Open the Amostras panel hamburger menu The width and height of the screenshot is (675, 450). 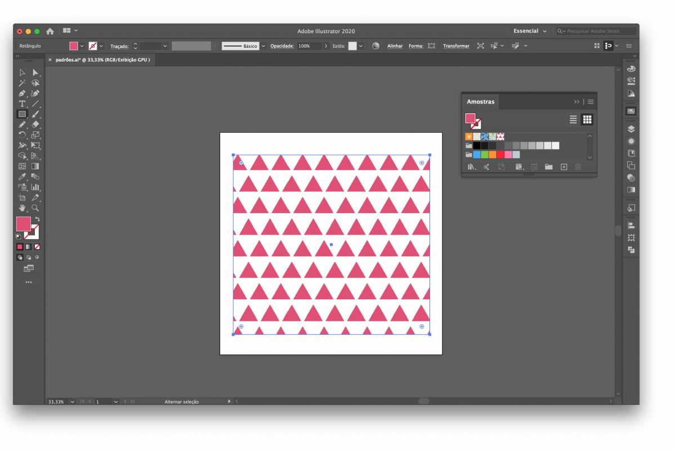[x=591, y=102]
